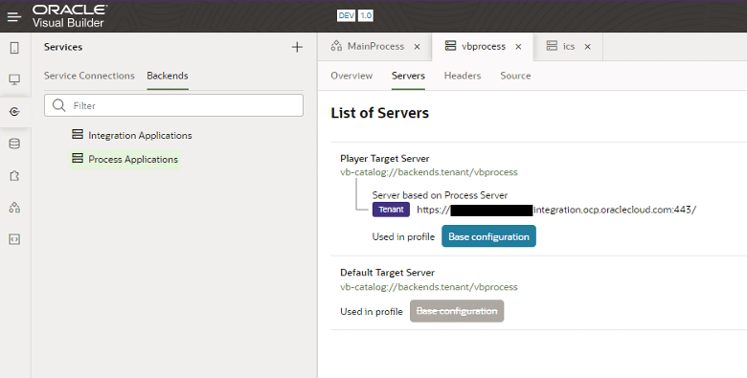Click Player Target Server catalog URL

[429, 172]
